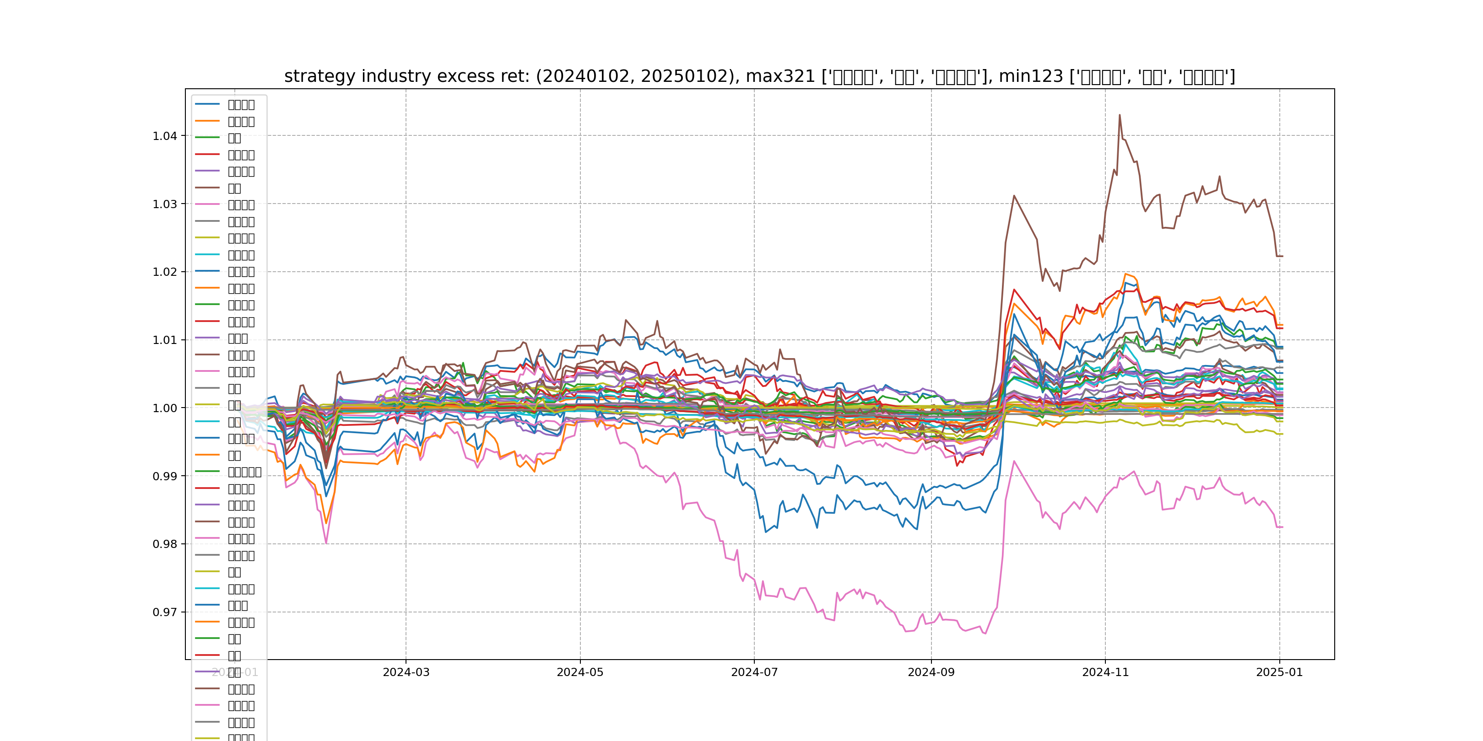
Task: Click the second legend entry's orange swatch
Action: coord(207,121)
